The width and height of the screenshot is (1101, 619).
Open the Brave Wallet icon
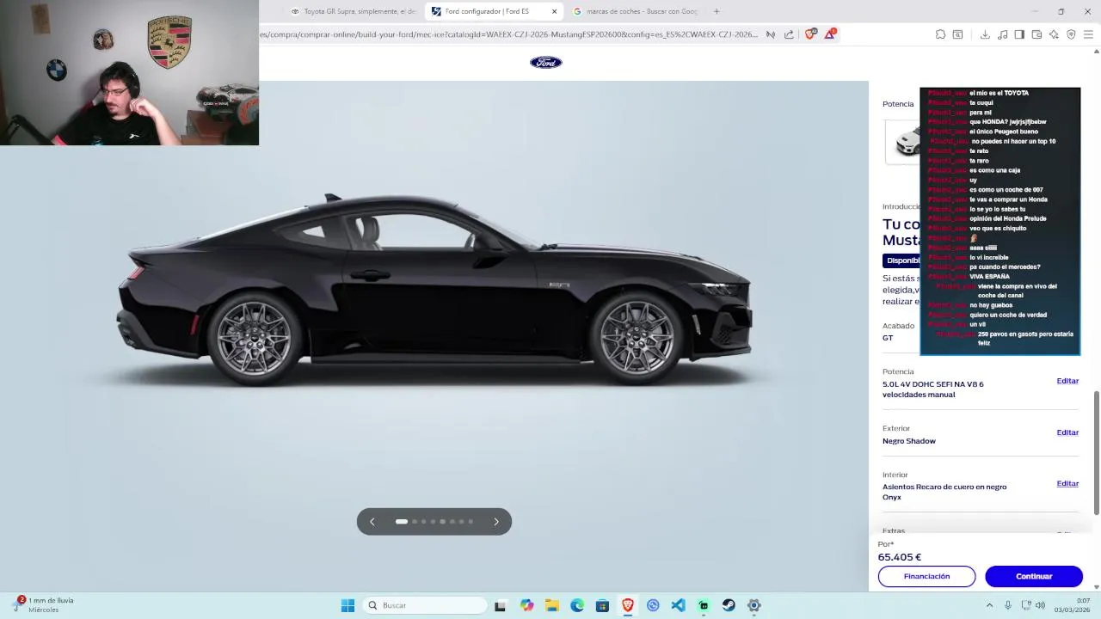point(1036,34)
